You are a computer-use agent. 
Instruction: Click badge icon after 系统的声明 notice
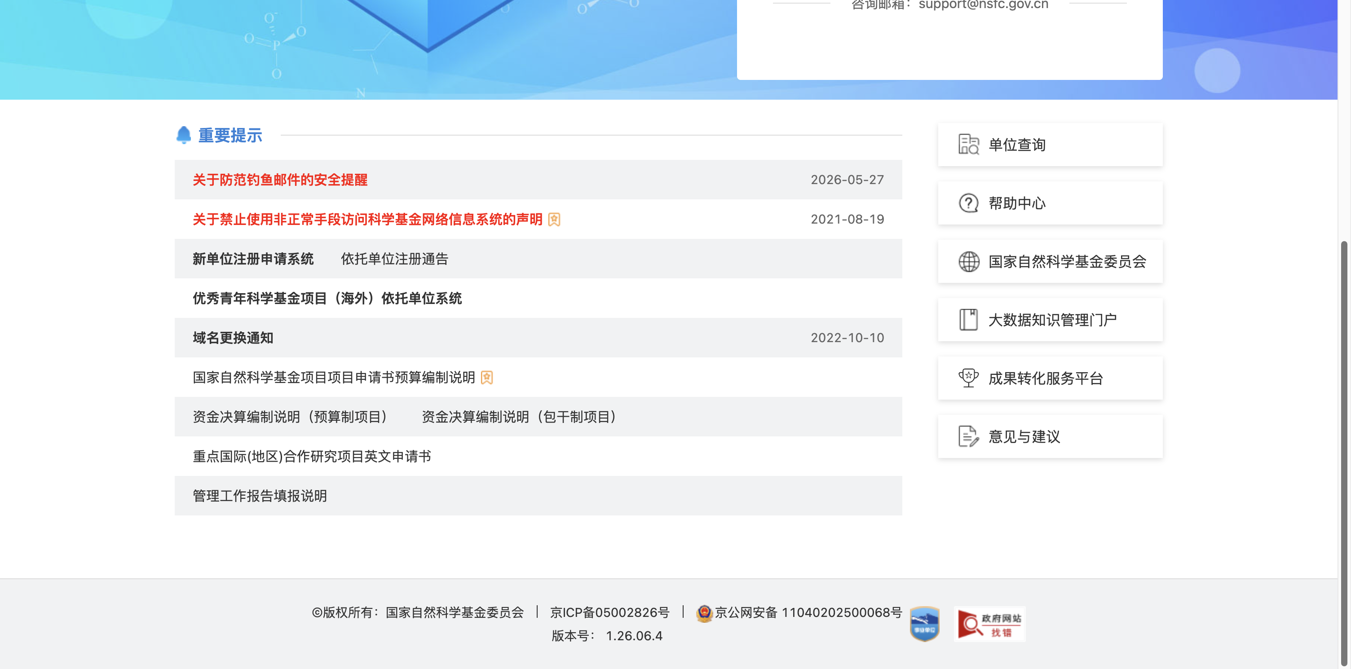554,219
